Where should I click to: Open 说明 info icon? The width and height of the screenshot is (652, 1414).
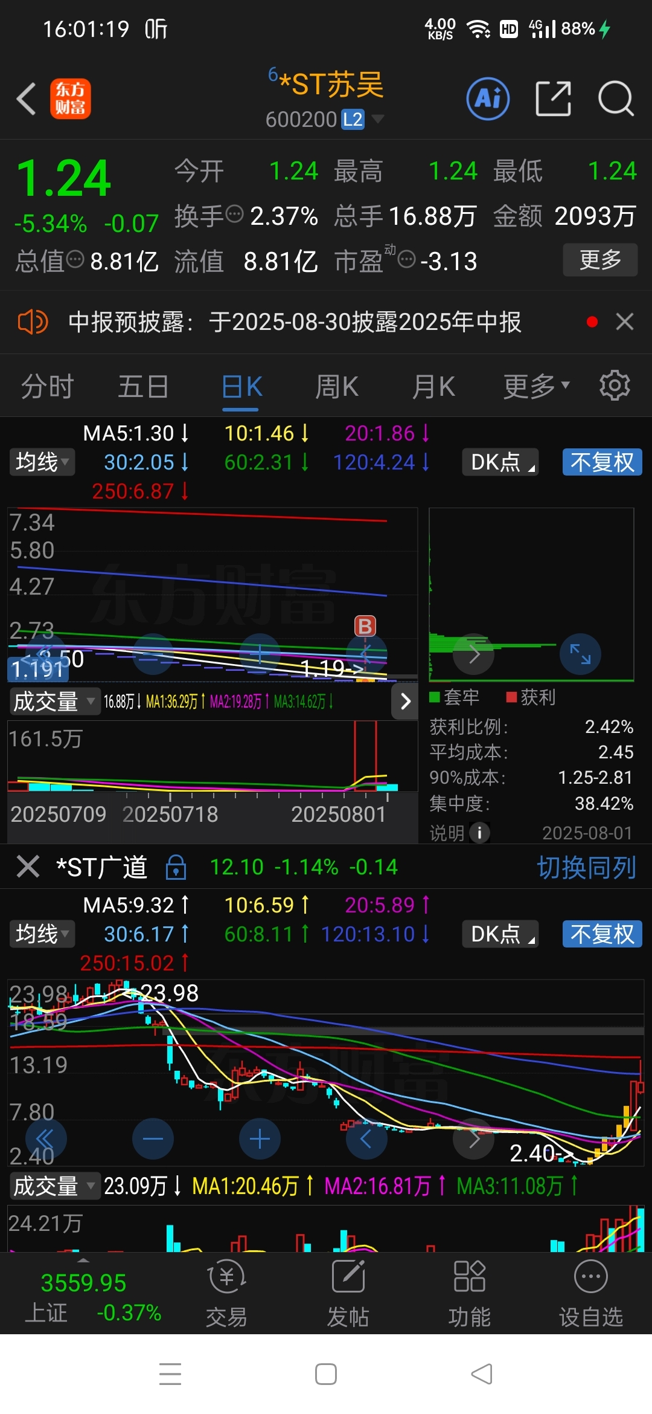479,833
